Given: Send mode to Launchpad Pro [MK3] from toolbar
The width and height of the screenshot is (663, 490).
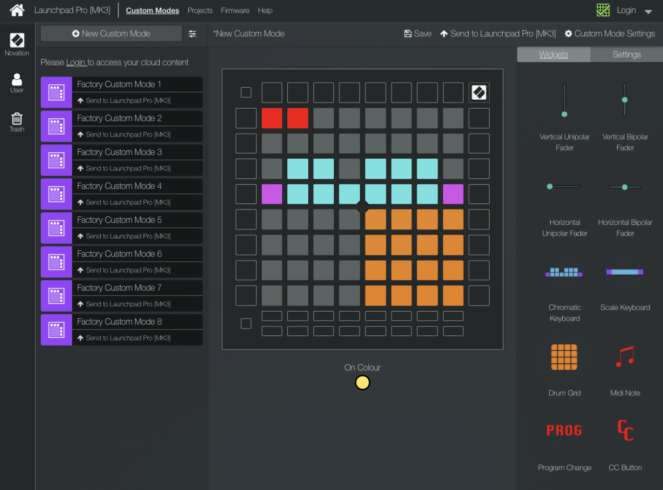Looking at the screenshot, I should (x=498, y=34).
